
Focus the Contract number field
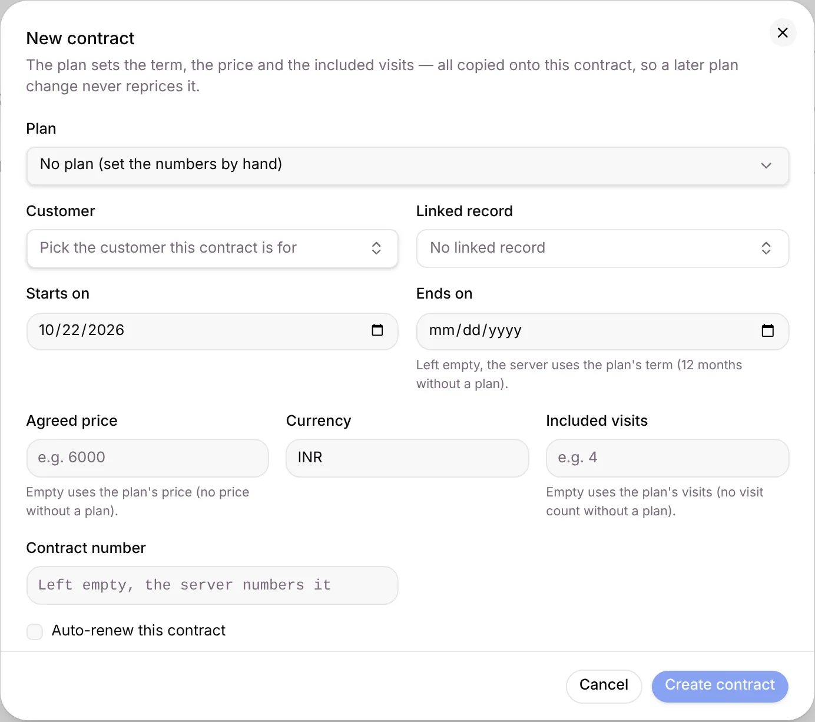(x=213, y=585)
